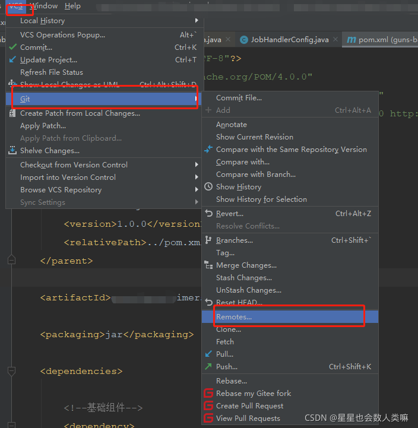Click the green checkmark icon beside Commit
Image resolution: width=418 pixels, height=428 pixels.
click(x=12, y=47)
